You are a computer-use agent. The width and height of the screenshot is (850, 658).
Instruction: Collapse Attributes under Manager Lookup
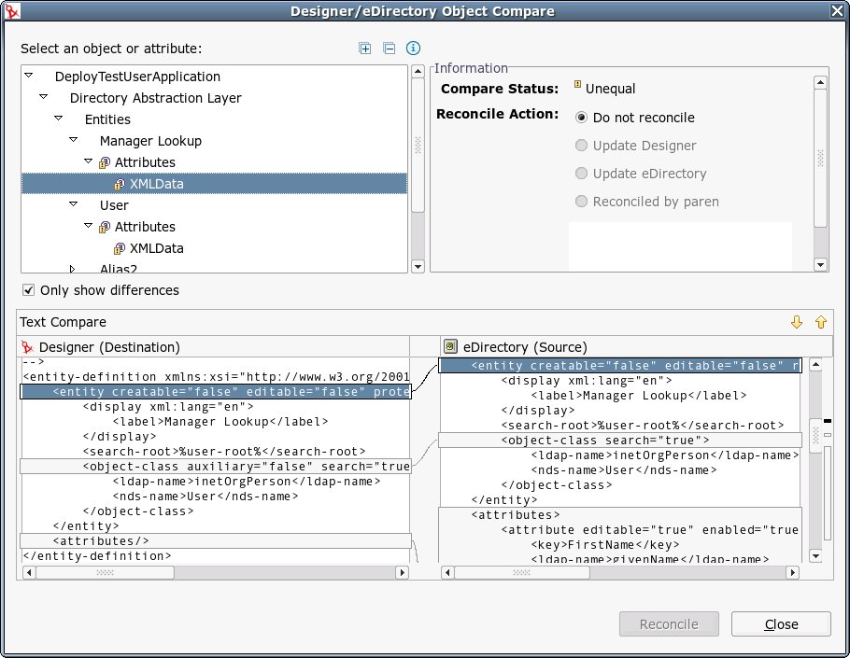pyautogui.click(x=89, y=161)
